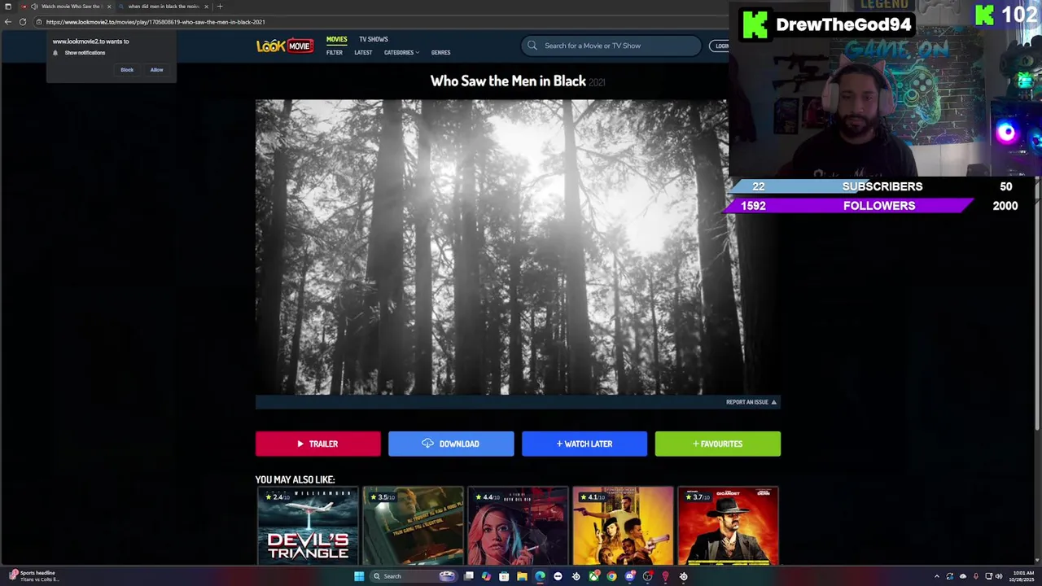Allow notifications from lookmovie2.to
Image resolution: width=1042 pixels, height=586 pixels.
point(156,70)
